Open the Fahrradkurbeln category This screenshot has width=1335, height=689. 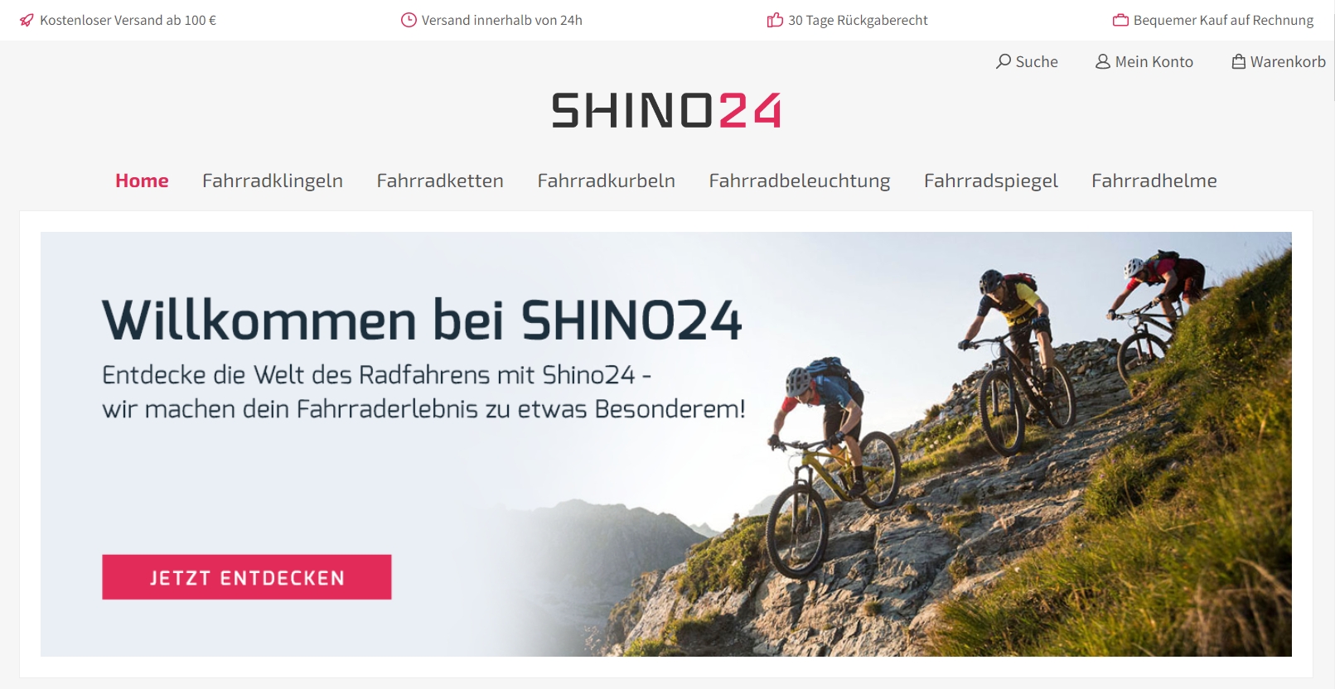607,181
